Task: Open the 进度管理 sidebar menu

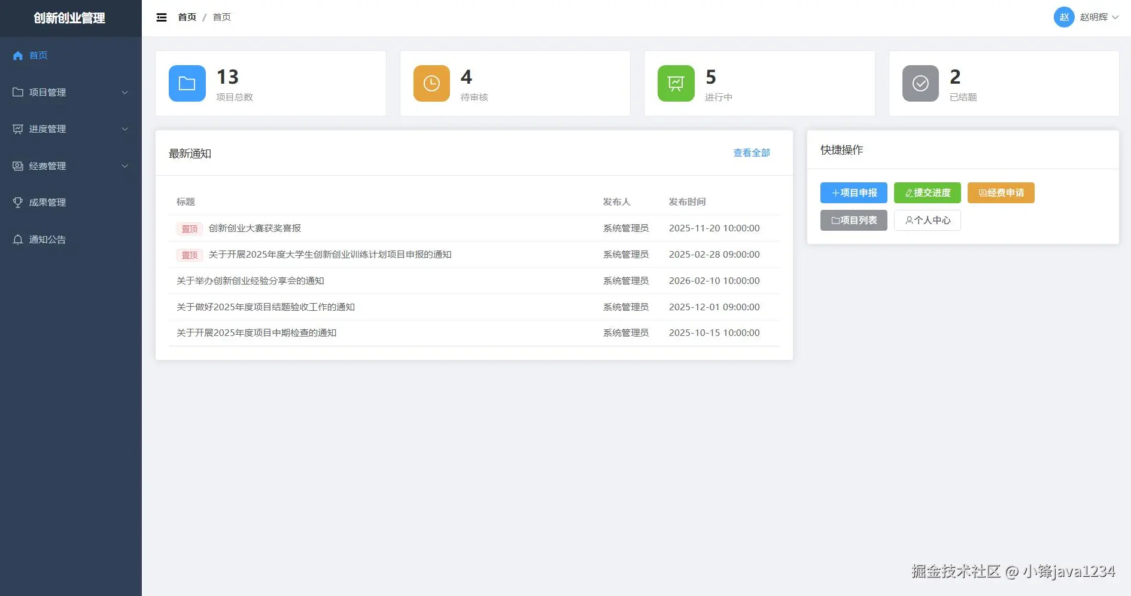Action: (x=71, y=129)
